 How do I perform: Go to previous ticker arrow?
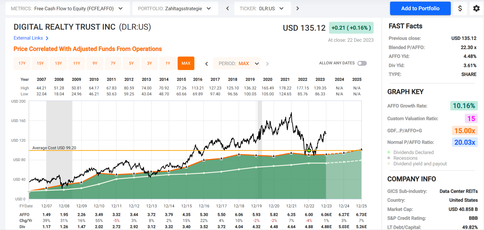228,8
